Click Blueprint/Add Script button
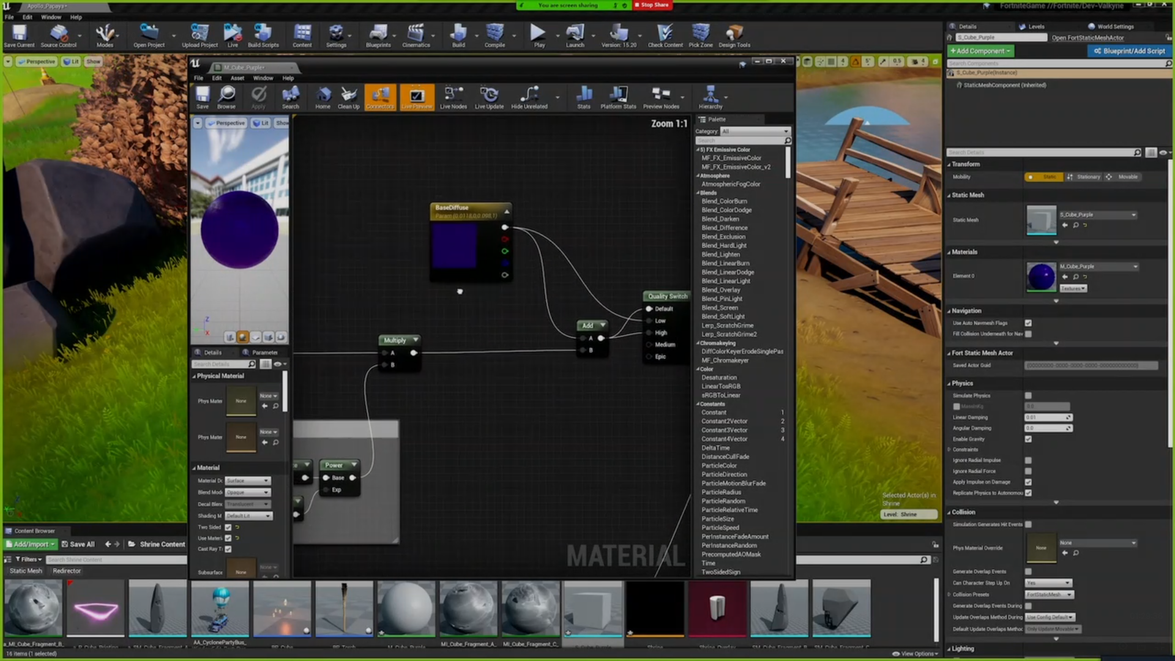Image resolution: width=1175 pixels, height=661 pixels. [x=1129, y=51]
